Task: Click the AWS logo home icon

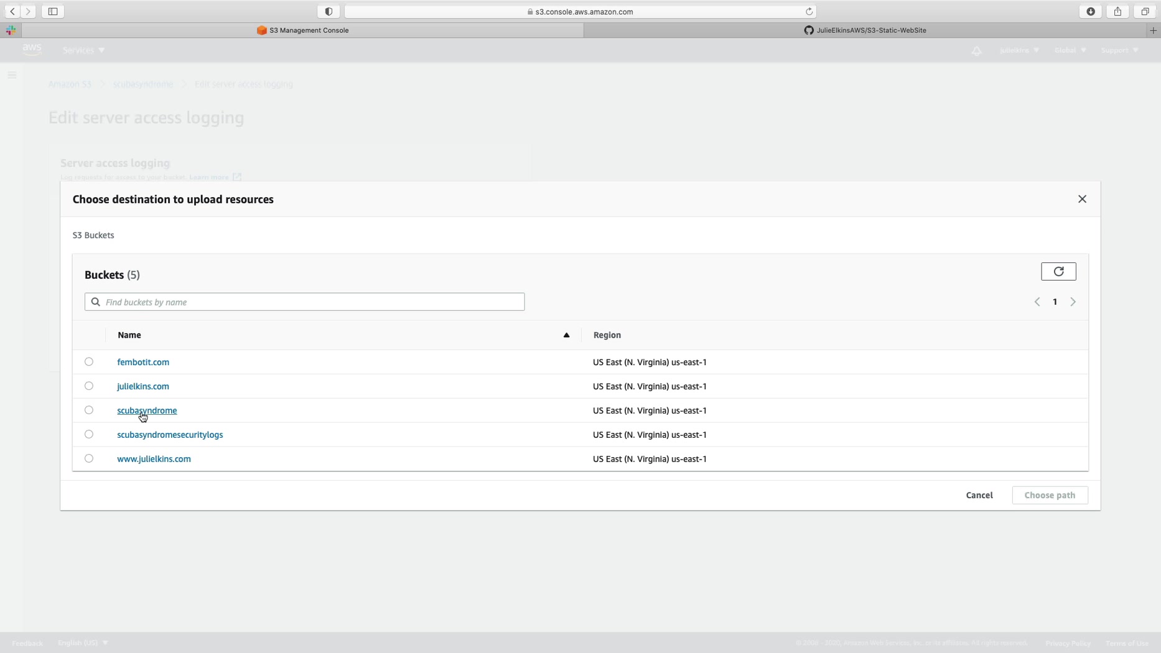Action: coord(32,50)
